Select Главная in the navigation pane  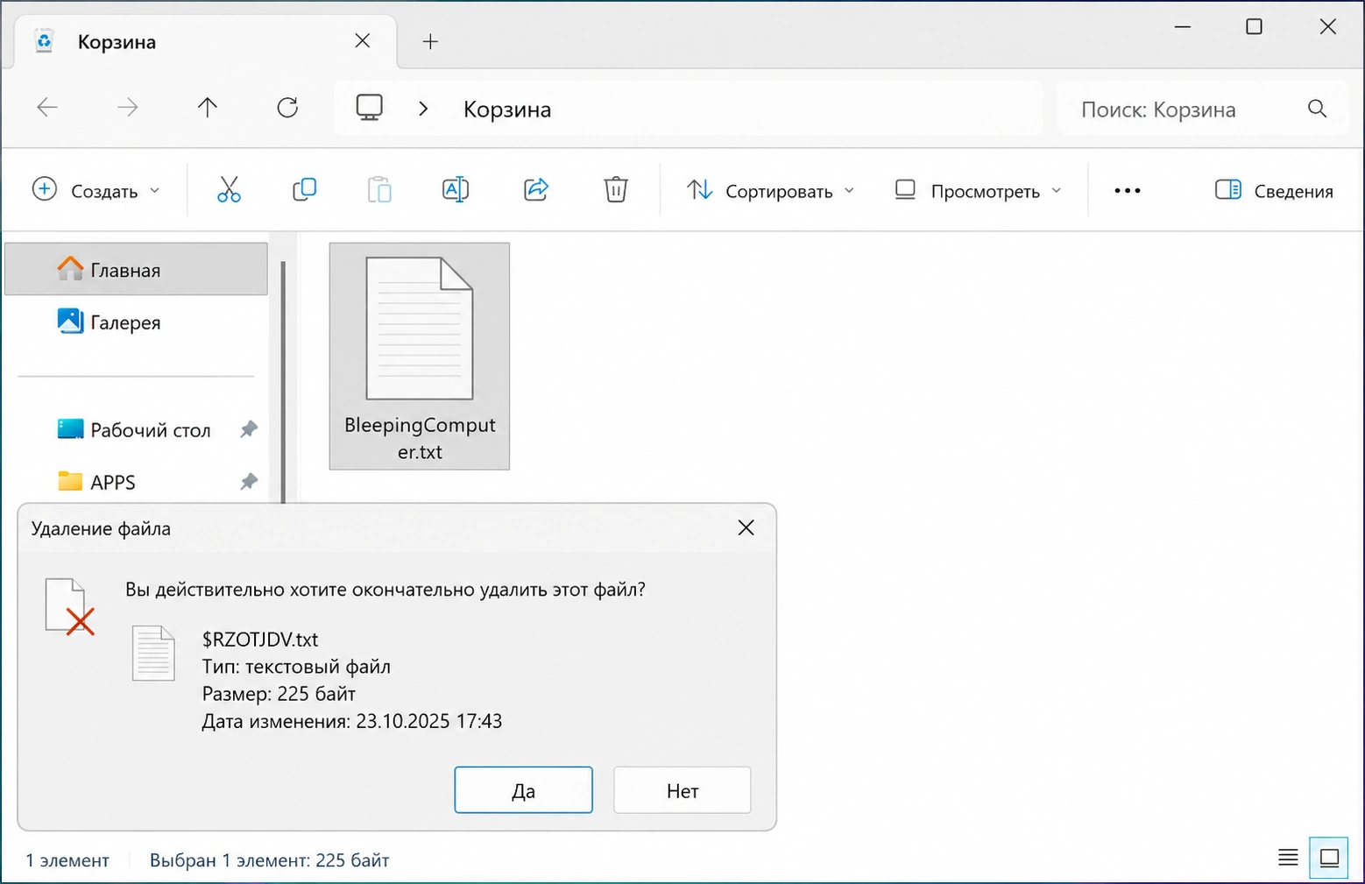136,269
